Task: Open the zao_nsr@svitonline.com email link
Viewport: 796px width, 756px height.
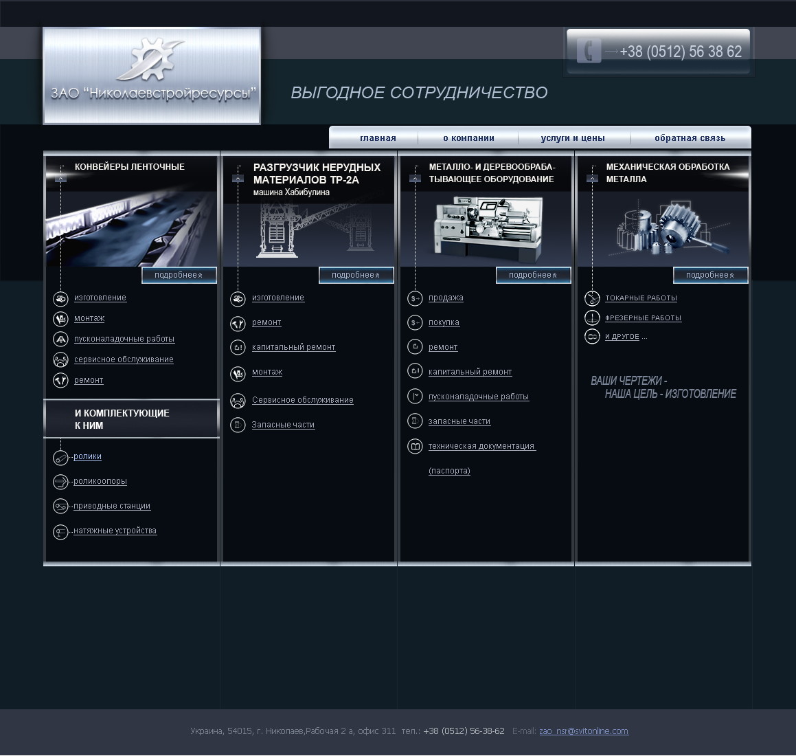Action: click(x=584, y=731)
